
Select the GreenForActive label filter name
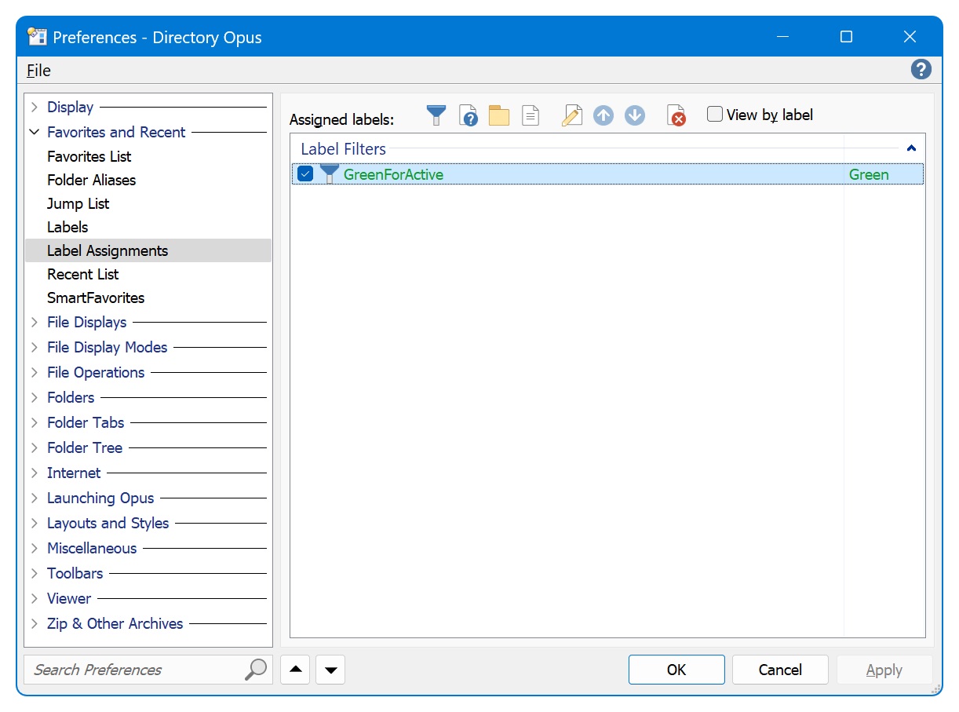tap(394, 174)
